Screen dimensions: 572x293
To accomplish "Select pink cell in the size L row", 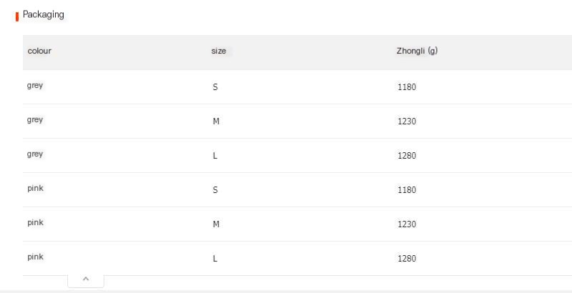I will 35,257.
